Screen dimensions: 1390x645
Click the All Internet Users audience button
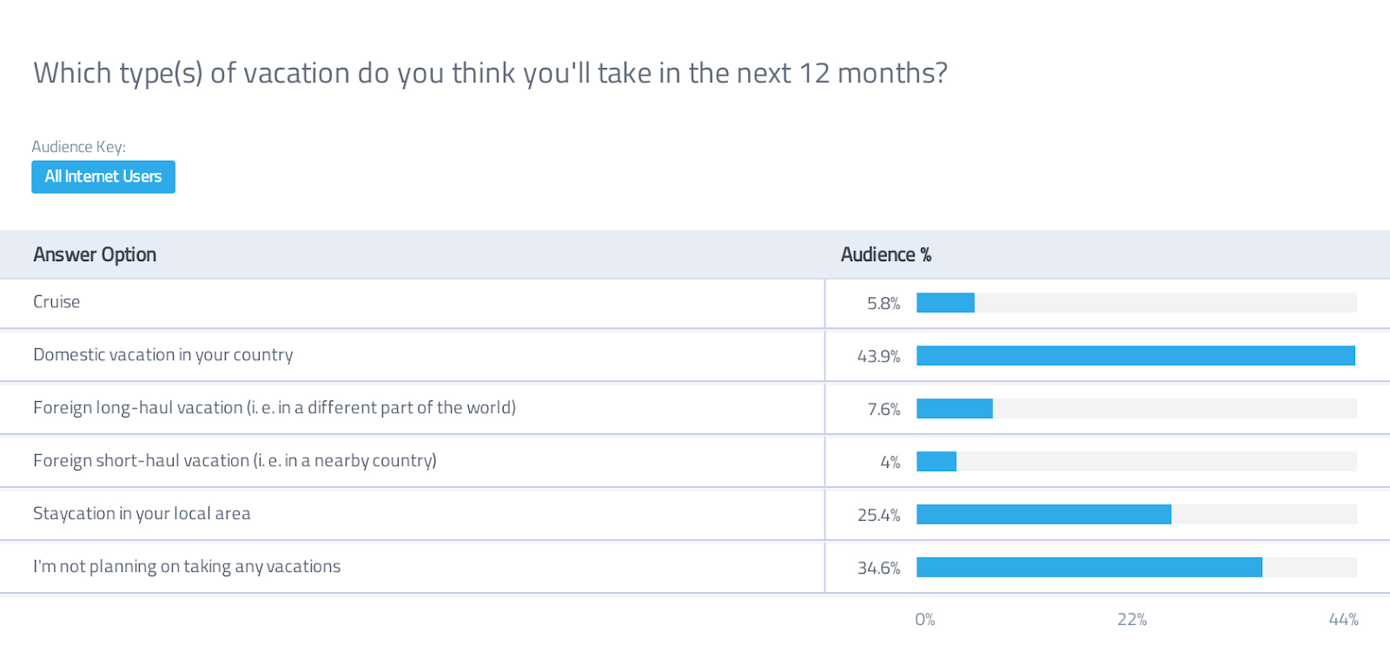coord(103,177)
